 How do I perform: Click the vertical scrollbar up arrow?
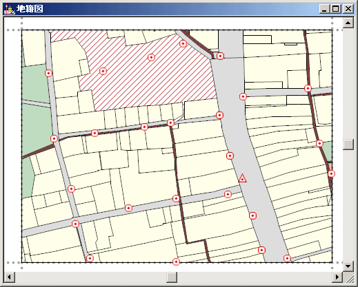348,23
